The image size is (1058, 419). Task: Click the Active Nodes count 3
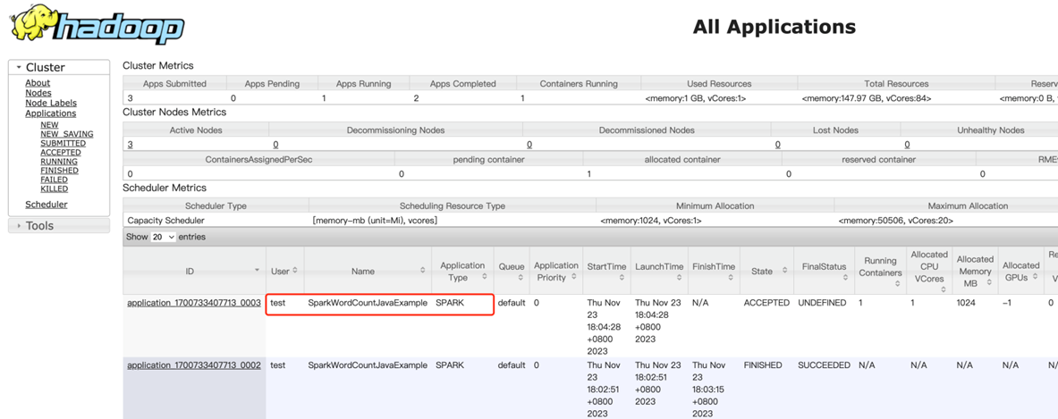(x=131, y=145)
